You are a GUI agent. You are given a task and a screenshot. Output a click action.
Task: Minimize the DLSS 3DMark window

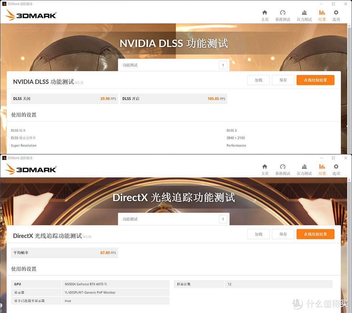321,4
